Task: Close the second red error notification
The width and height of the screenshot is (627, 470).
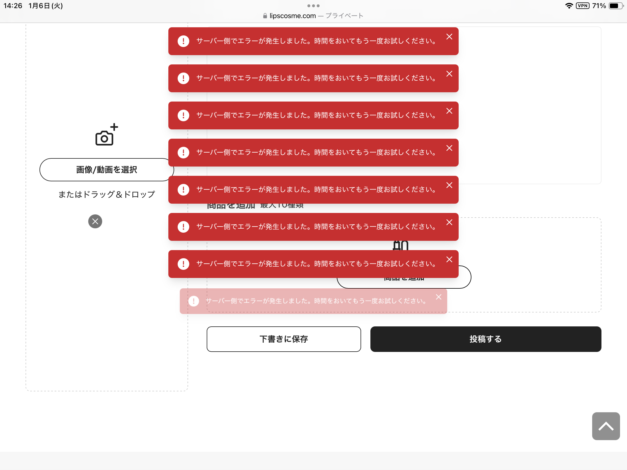Action: 449,74
